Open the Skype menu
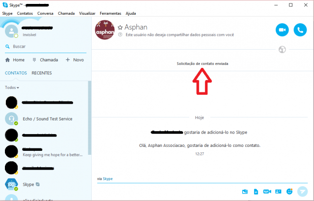314x201 pixels. click(7, 13)
